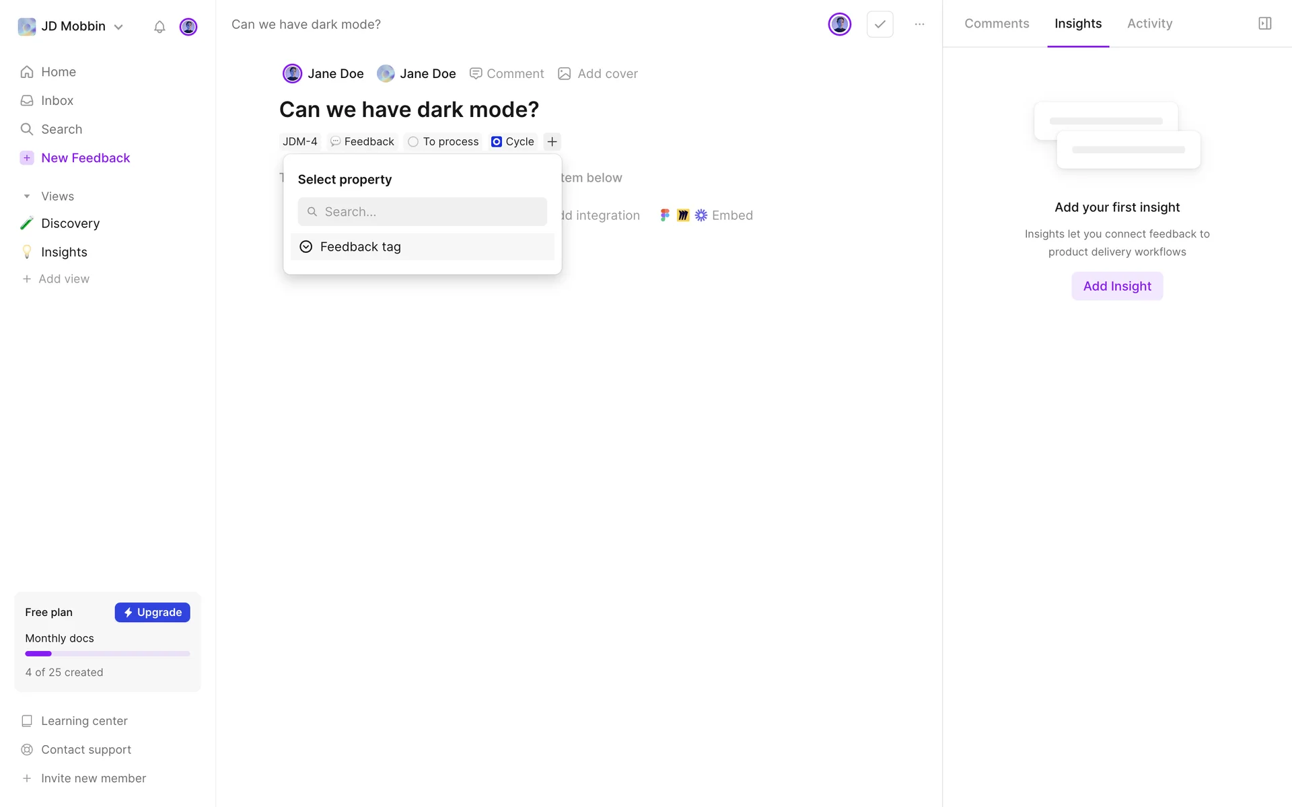Screen dimensions: 1292x807
Task: Click the Upgrade plan button
Action: tap(152, 612)
